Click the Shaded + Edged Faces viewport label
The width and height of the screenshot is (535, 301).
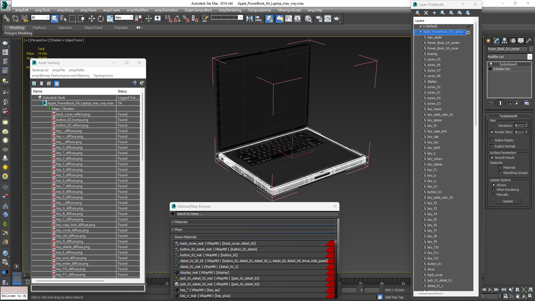(67, 40)
